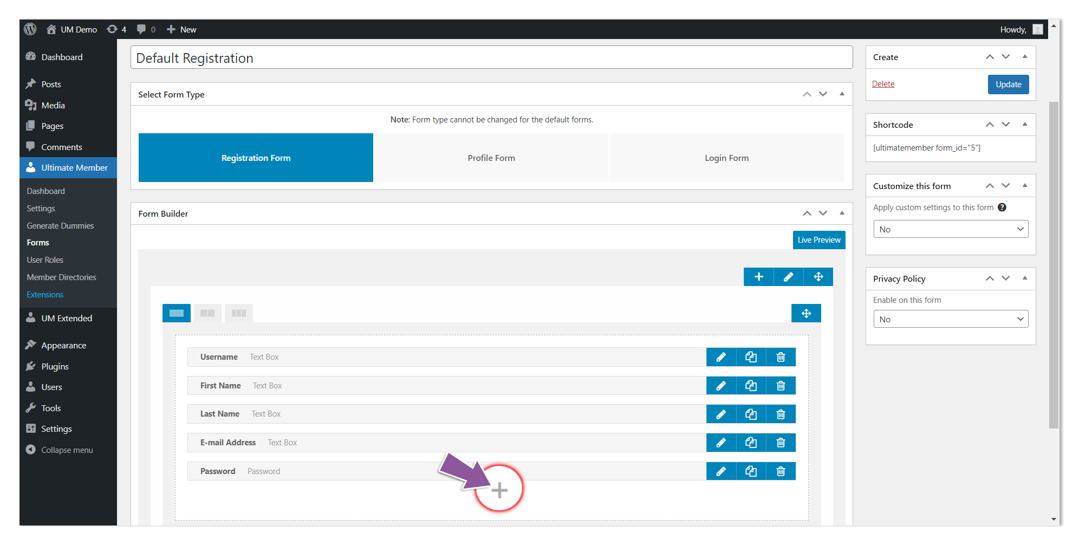The width and height of the screenshot is (1079, 545).
Task: Duplicate the Password field
Action: tap(751, 471)
